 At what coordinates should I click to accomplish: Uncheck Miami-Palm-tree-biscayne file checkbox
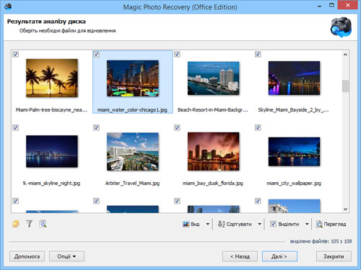16,54
